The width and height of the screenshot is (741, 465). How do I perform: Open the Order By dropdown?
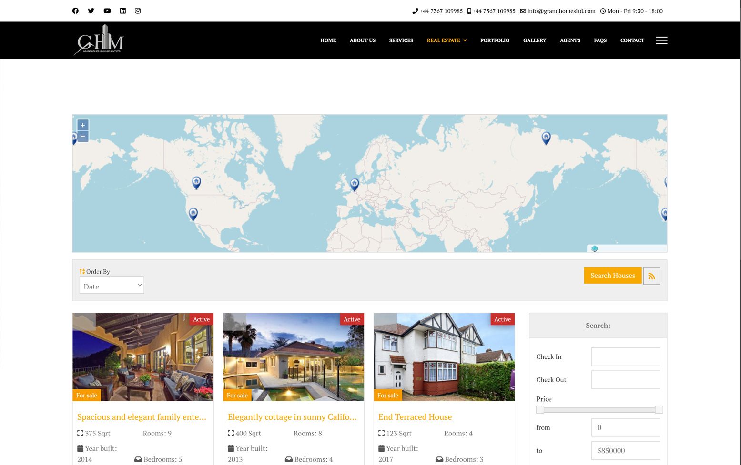(112, 285)
